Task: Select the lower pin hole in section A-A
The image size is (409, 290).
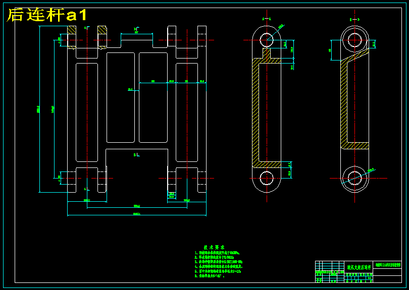Action: (267, 178)
